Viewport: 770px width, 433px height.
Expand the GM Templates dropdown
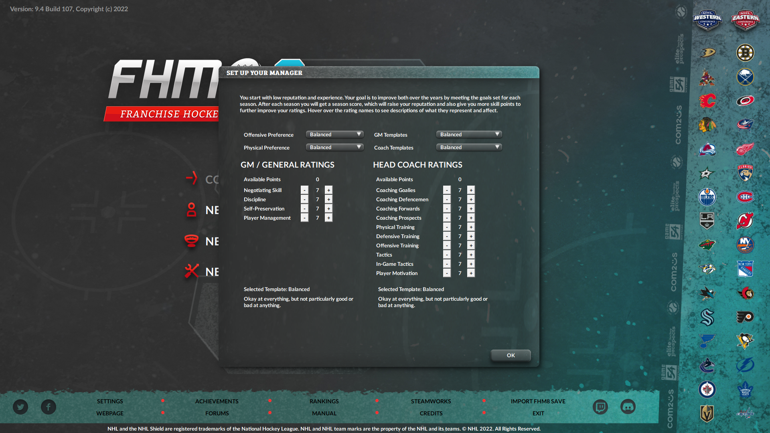click(469, 135)
